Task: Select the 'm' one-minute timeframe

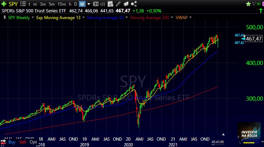Action: 35,4
